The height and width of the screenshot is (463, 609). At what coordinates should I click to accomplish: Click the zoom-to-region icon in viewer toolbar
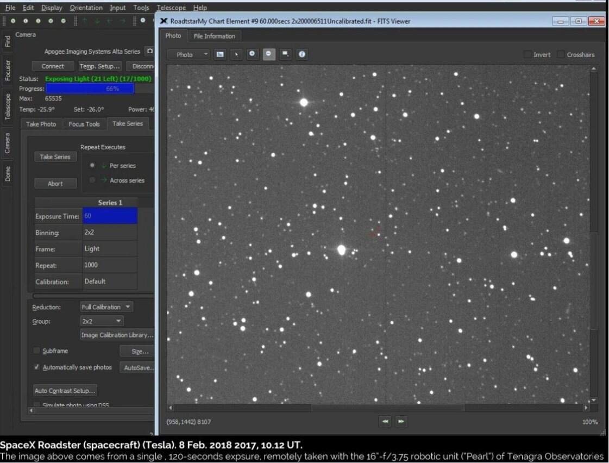pos(285,54)
